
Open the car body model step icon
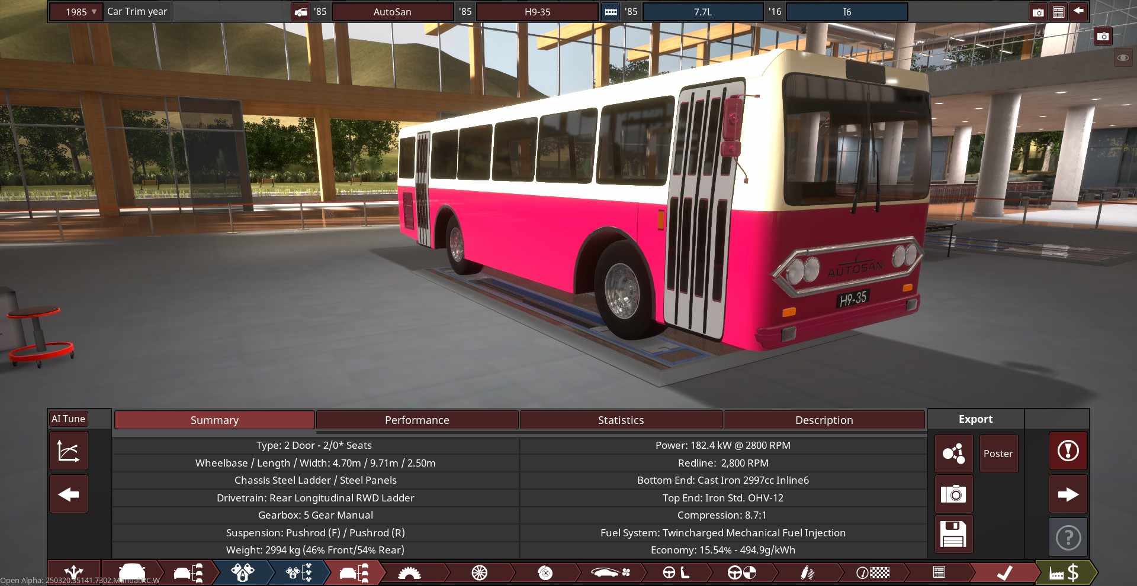[131, 572]
